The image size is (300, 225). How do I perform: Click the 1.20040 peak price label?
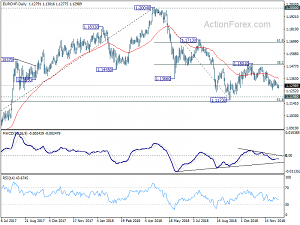(x=142, y=8)
